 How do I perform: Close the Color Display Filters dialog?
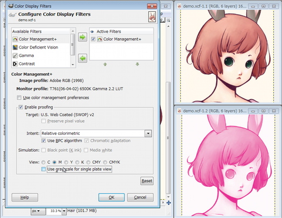pyautogui.click(x=152, y=6)
